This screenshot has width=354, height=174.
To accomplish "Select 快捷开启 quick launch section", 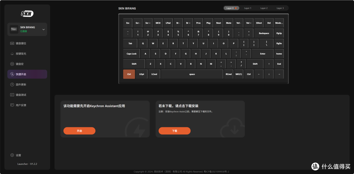I will (27, 74).
